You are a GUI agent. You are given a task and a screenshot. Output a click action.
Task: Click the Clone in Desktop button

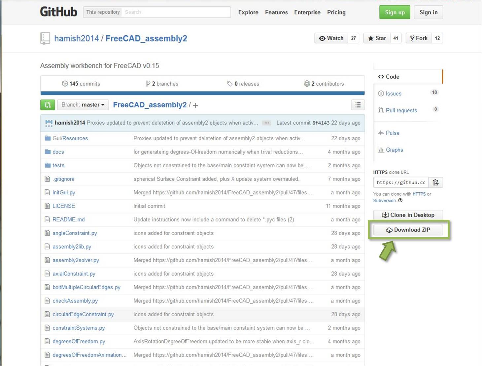408,215
